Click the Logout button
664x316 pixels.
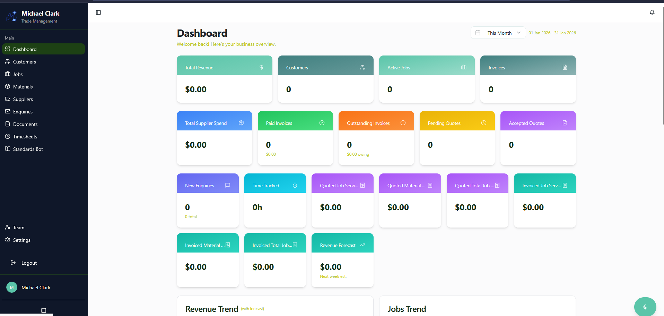(x=29, y=263)
